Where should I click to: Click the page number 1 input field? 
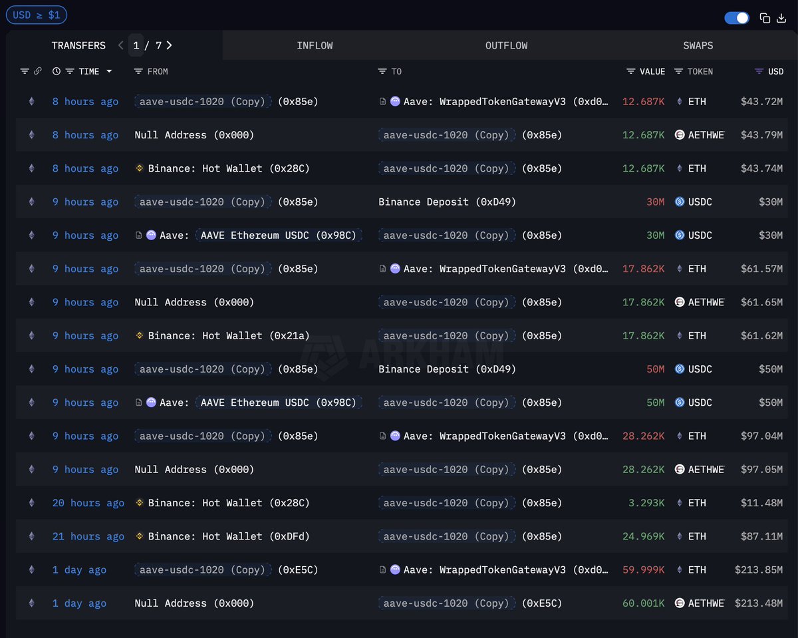coord(136,45)
